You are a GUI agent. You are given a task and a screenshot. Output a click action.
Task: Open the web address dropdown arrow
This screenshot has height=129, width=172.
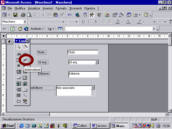click(x=154, y=29)
